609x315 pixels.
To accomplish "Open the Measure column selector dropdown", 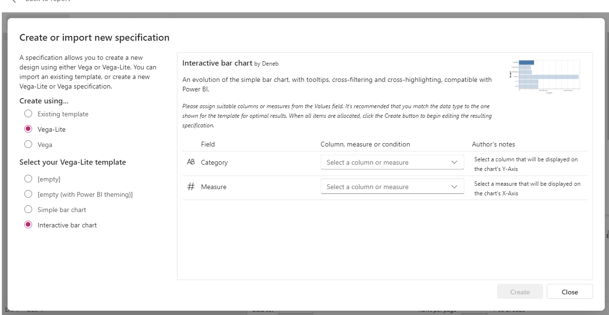I will point(383,186).
